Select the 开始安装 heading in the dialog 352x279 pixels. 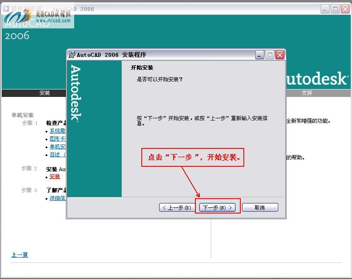coord(142,68)
